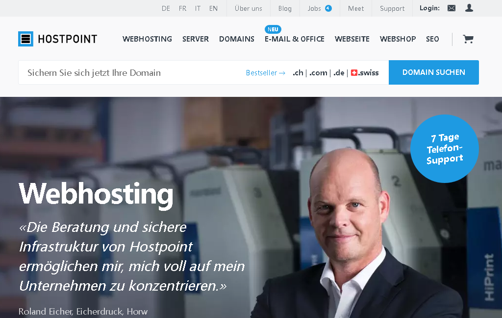Open the shopping cart icon

pos(468,39)
